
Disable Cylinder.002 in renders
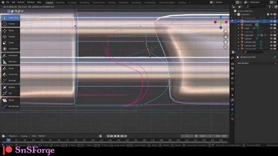pyautogui.click(x=275, y=45)
